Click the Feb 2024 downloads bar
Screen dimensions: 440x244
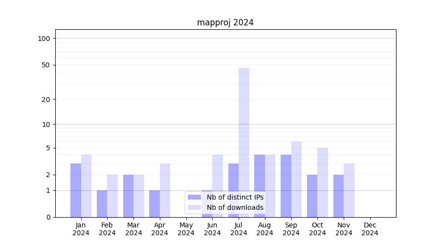(112, 196)
